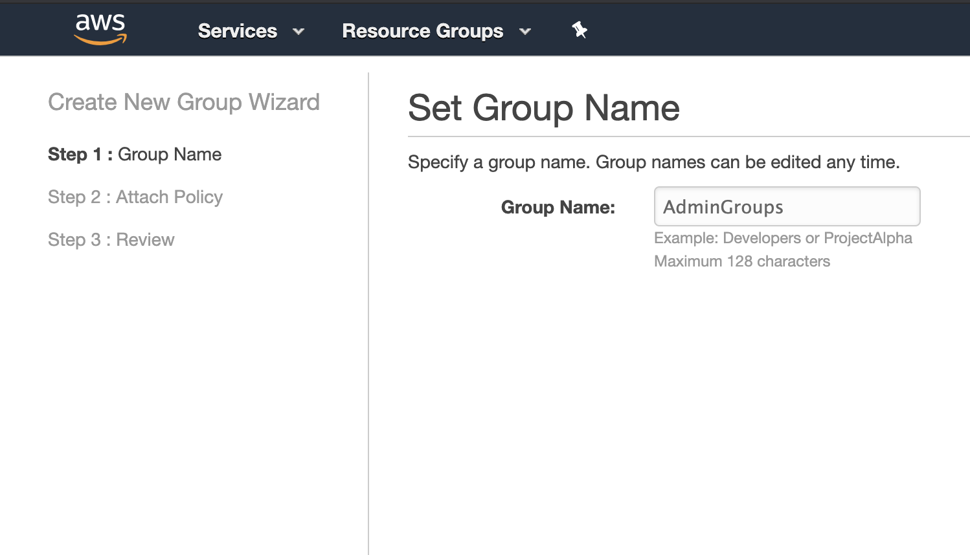Click the Specify a group name description
Image resolution: width=970 pixels, height=555 pixels.
653,162
